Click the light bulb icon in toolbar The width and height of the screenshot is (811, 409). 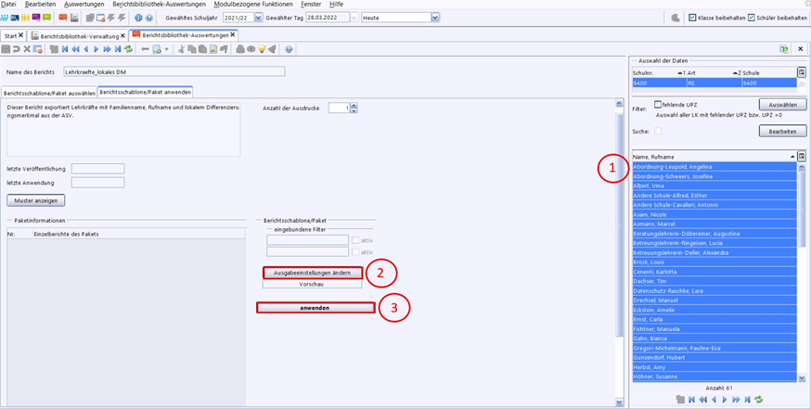click(x=261, y=49)
